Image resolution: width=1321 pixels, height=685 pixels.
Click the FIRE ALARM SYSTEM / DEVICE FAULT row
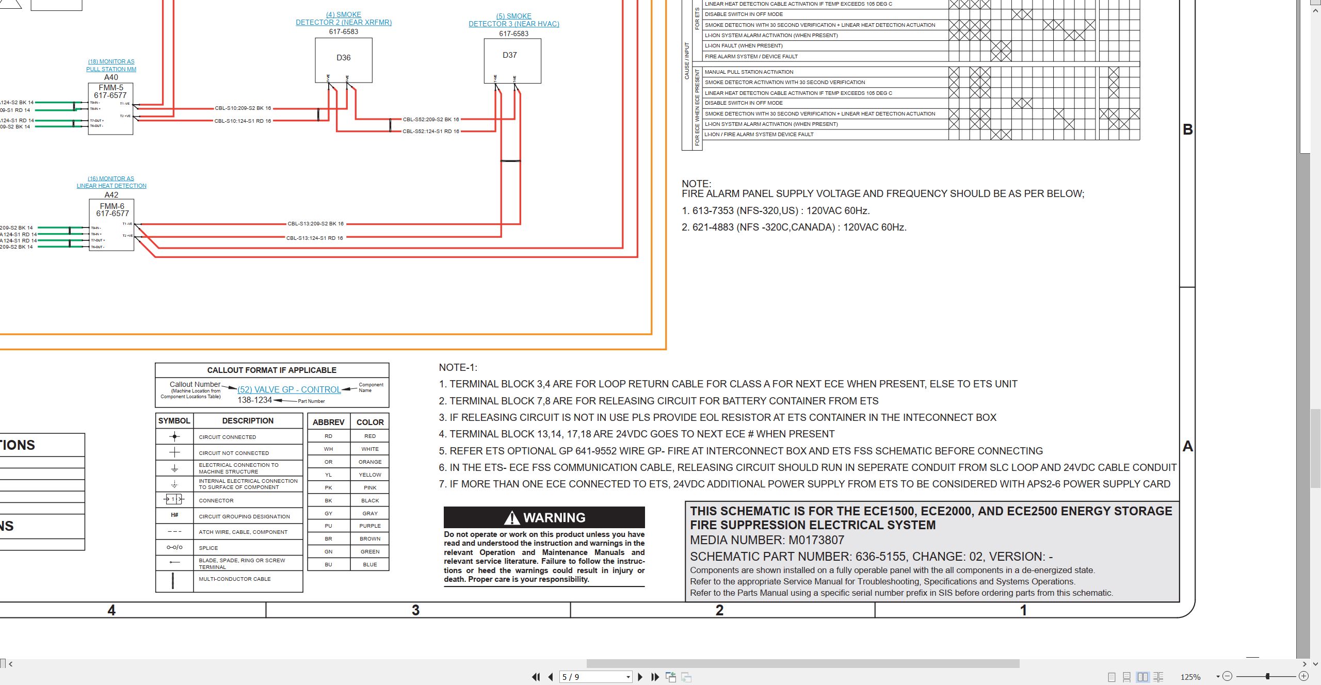[921, 56]
